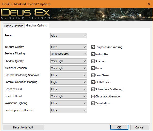153x131 pixels.
Task: Expand Screenspace Reflections dropdown
Action: (x=69, y=110)
